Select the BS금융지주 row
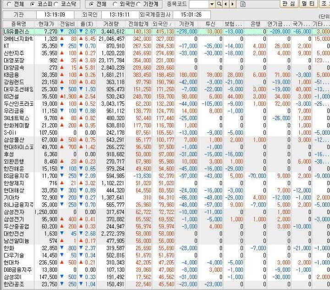Screen dimensions: 330x290 [x=166, y=176]
